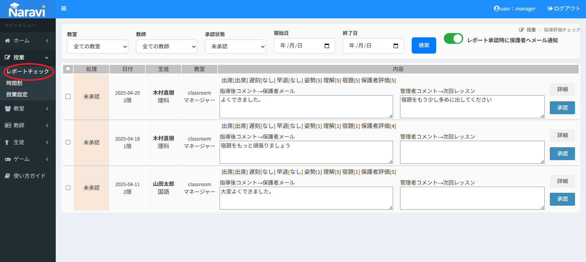Expand the 教室 menu chevron
586x262 pixels.
tap(47, 109)
